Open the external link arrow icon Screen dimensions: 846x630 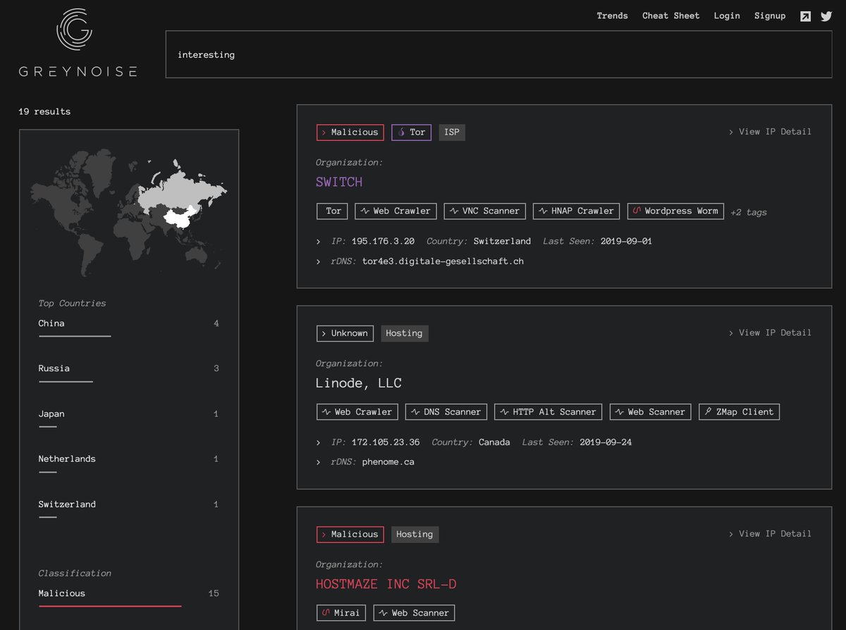(x=805, y=16)
